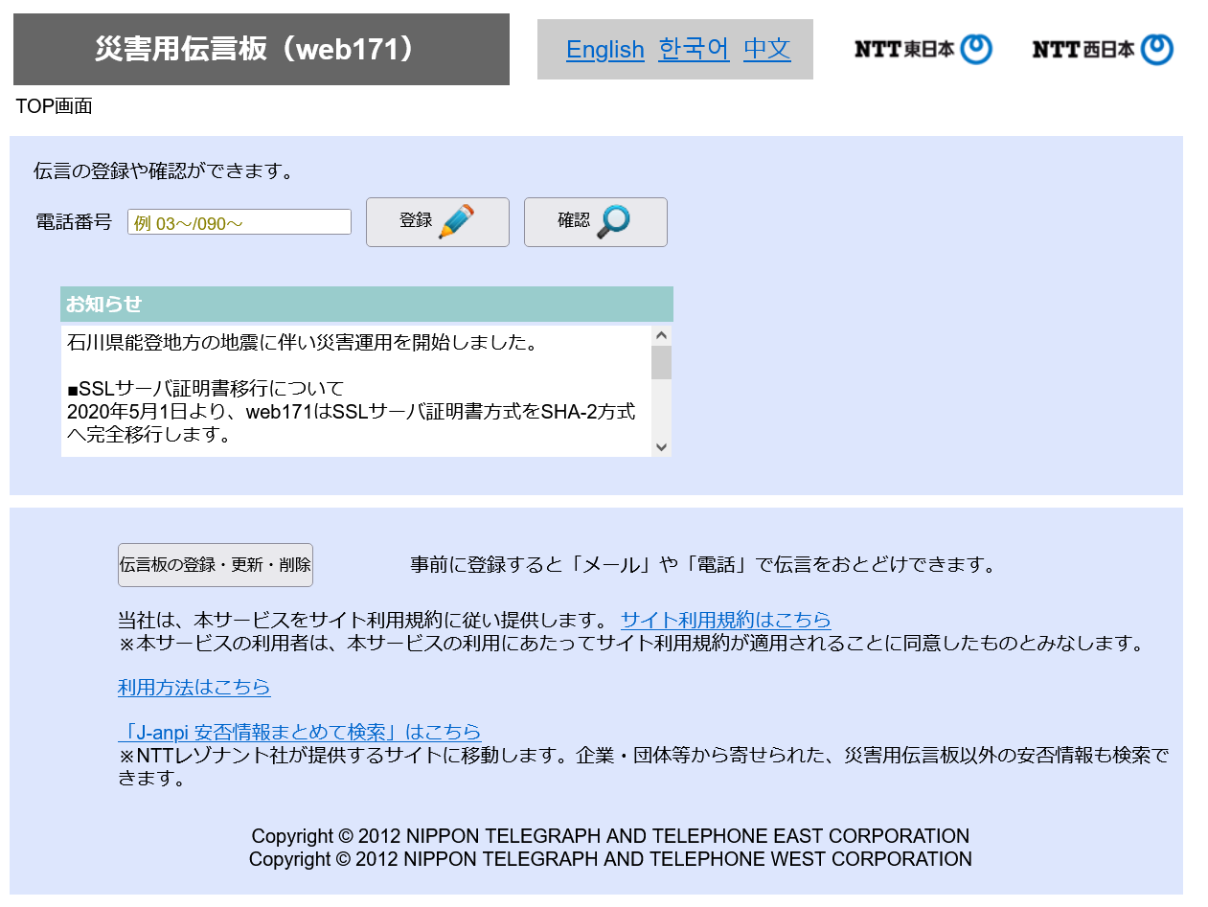Open the 利用方法はこちら usage guide link
The image size is (1208, 907).
194,687
